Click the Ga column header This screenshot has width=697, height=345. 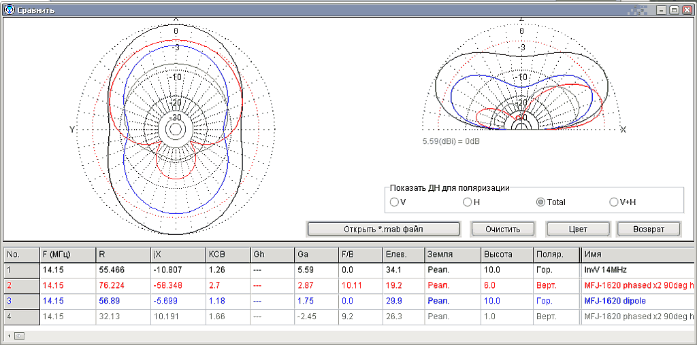click(316, 255)
